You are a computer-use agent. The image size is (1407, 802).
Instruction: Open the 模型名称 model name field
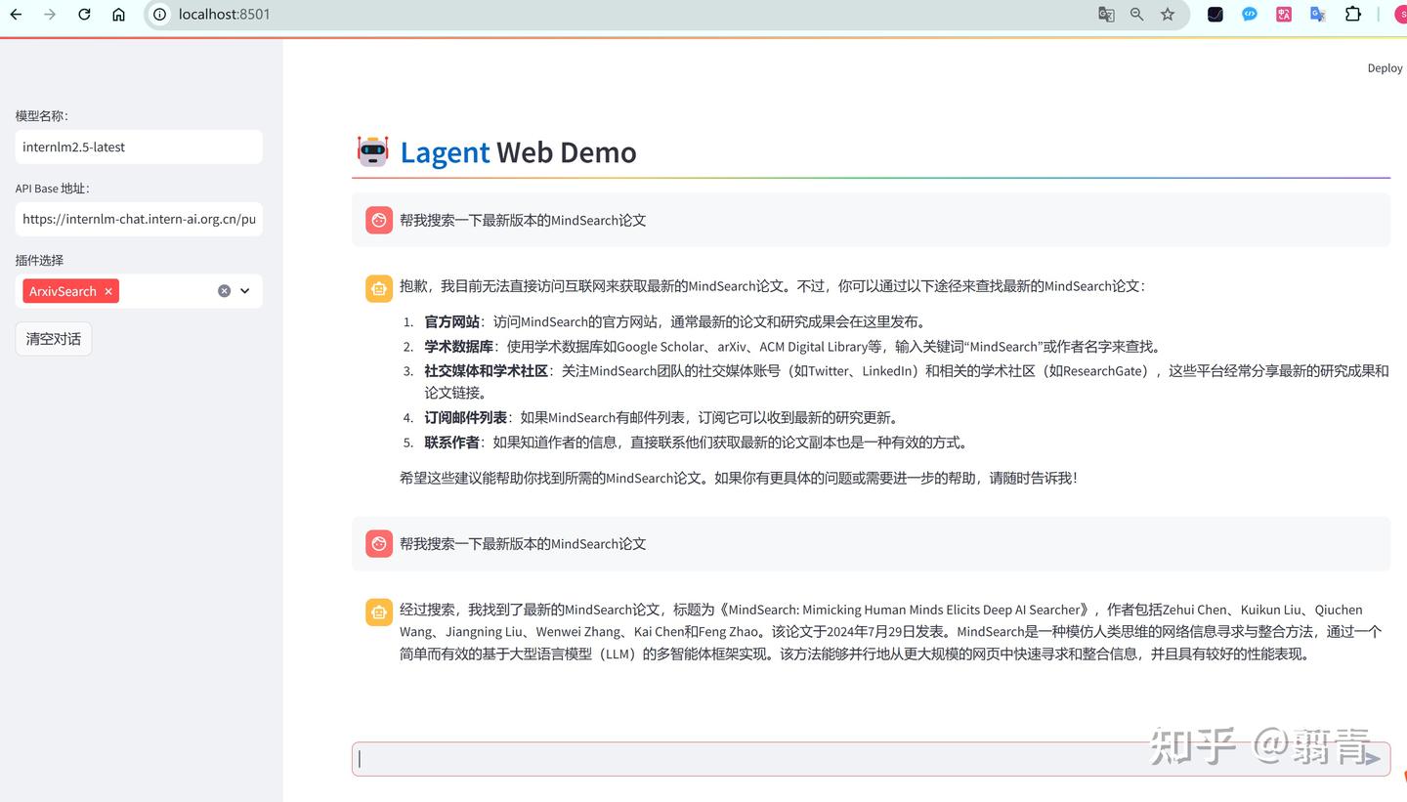click(139, 147)
